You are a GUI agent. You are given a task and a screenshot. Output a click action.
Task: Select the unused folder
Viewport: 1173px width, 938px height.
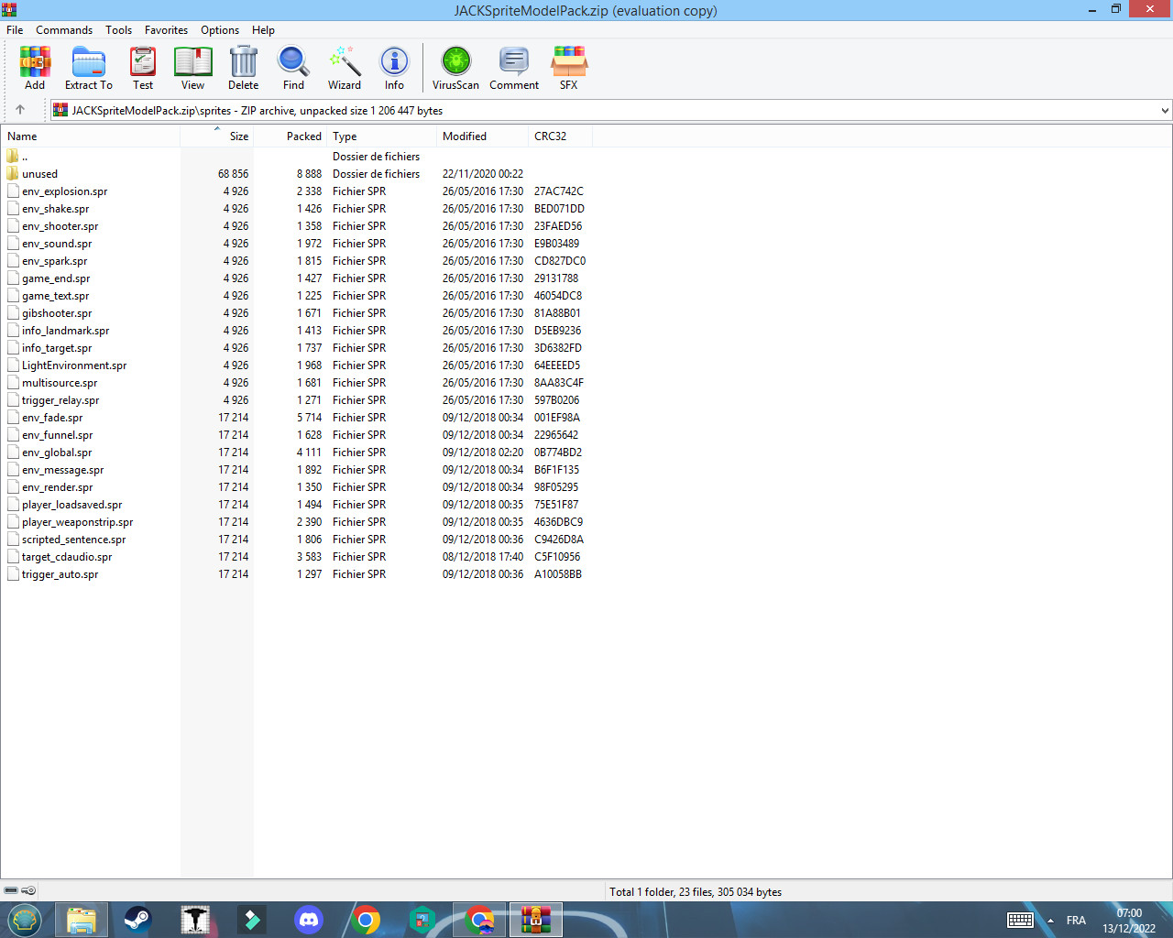[39, 174]
